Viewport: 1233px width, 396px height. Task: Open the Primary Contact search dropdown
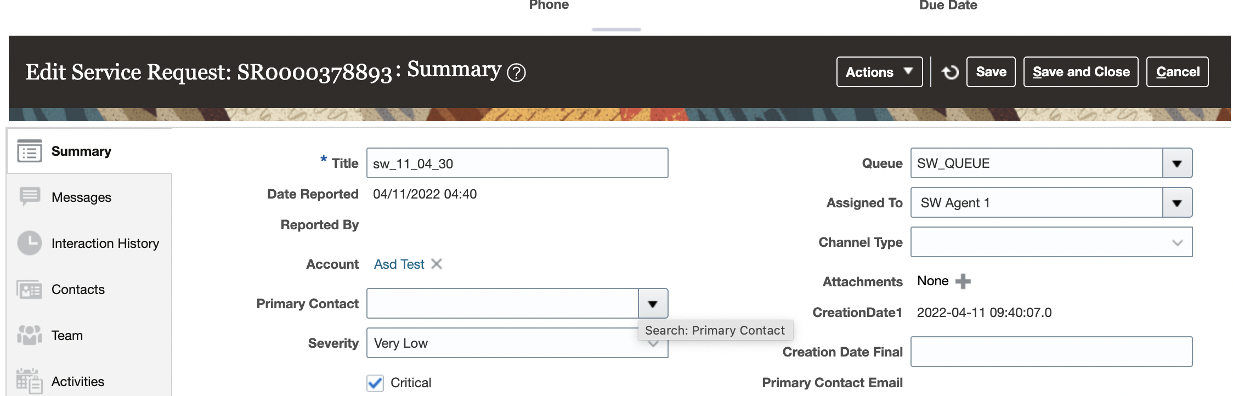pos(653,304)
